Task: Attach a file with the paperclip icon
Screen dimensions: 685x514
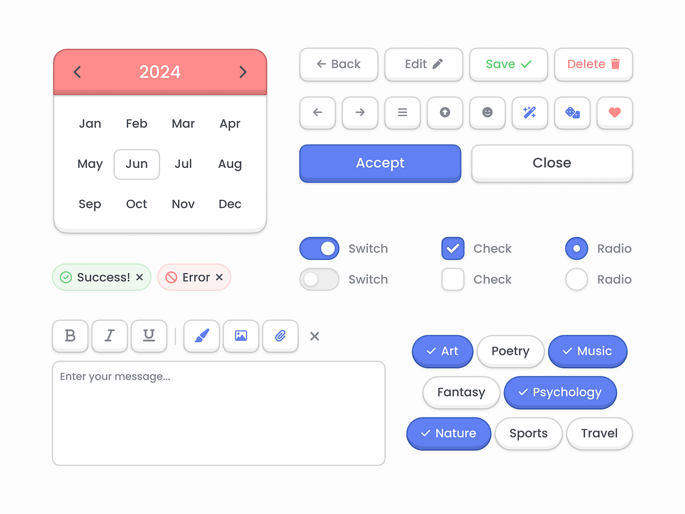Action: [x=280, y=336]
